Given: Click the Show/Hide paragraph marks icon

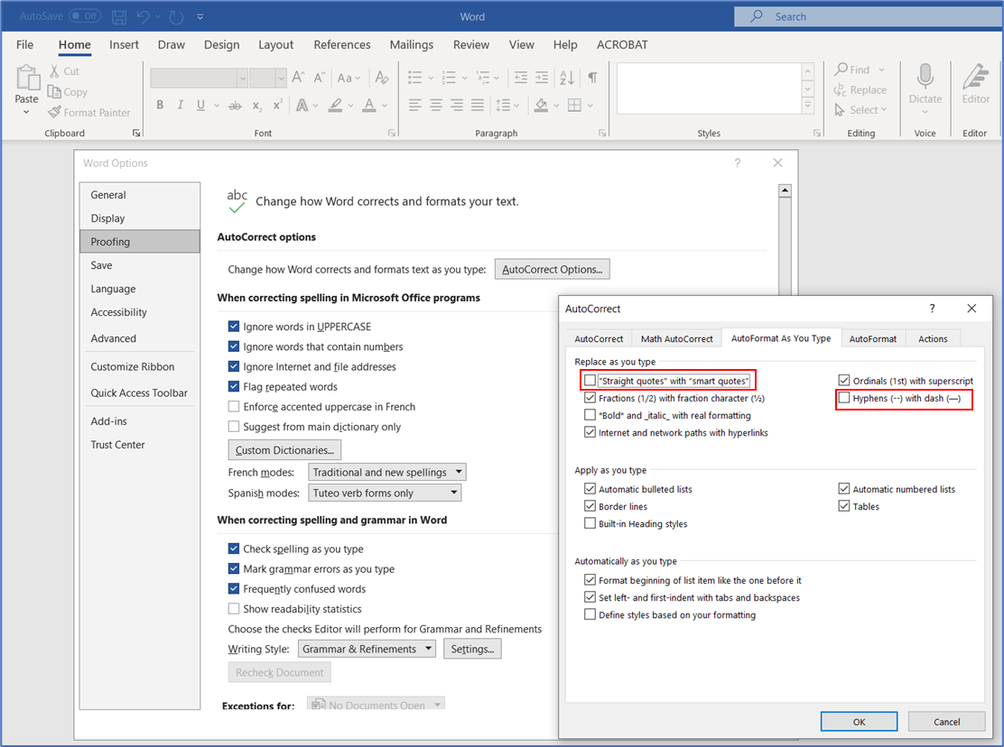Looking at the screenshot, I should pyautogui.click(x=592, y=78).
